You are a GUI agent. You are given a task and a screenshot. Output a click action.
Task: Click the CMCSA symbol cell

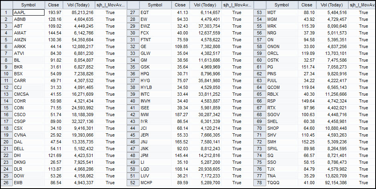(x=28, y=94)
